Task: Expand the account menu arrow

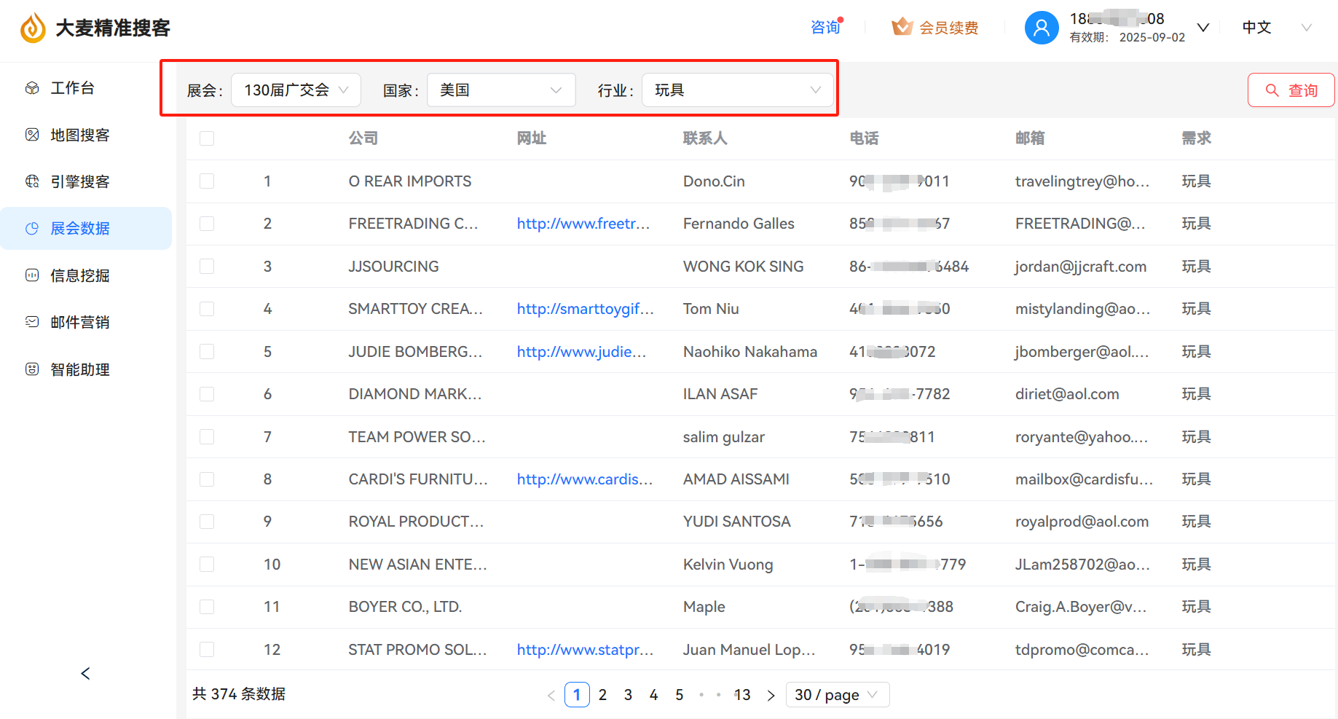Action: [x=1203, y=28]
